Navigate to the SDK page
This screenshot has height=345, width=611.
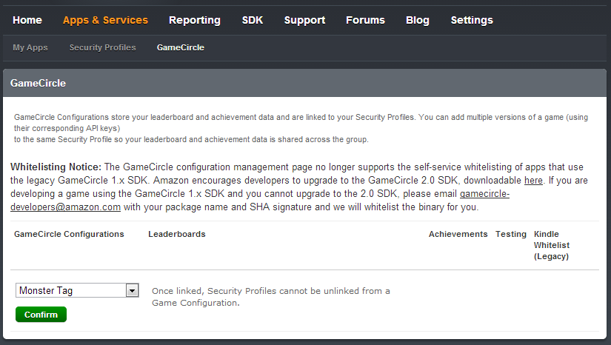(x=253, y=20)
